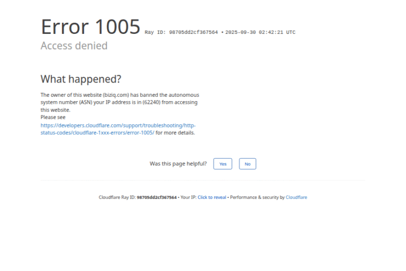Screen dimensions: 406x271
Task: Click the for more details text
Action: (x=175, y=133)
